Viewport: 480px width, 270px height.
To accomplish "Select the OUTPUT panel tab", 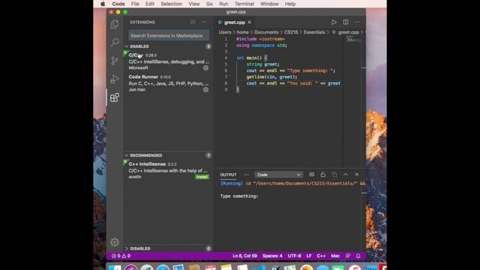I will (228, 175).
